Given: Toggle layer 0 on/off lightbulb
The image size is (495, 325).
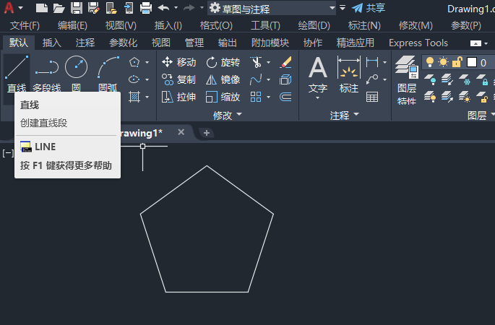Looking at the screenshot, I should tap(430, 62).
